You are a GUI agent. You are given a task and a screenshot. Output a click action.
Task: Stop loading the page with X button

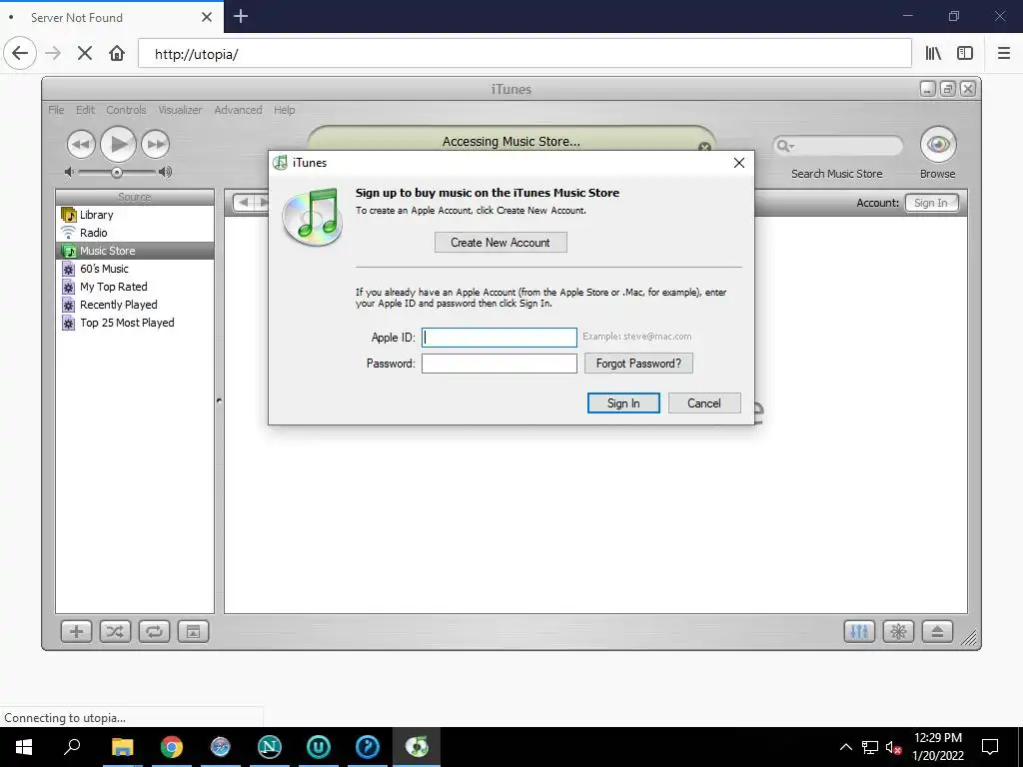point(84,54)
